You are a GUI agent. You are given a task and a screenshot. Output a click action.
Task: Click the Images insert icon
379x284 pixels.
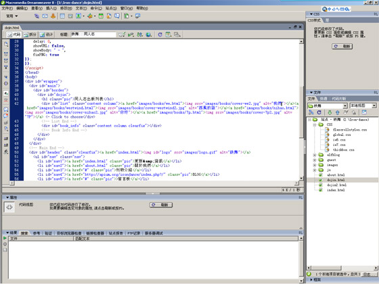(x=79, y=16)
